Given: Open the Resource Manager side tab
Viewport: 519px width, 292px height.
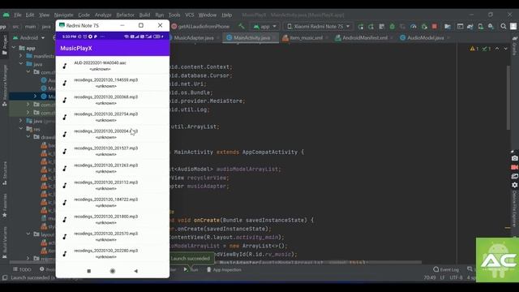Looking at the screenshot, I should click(5, 85).
